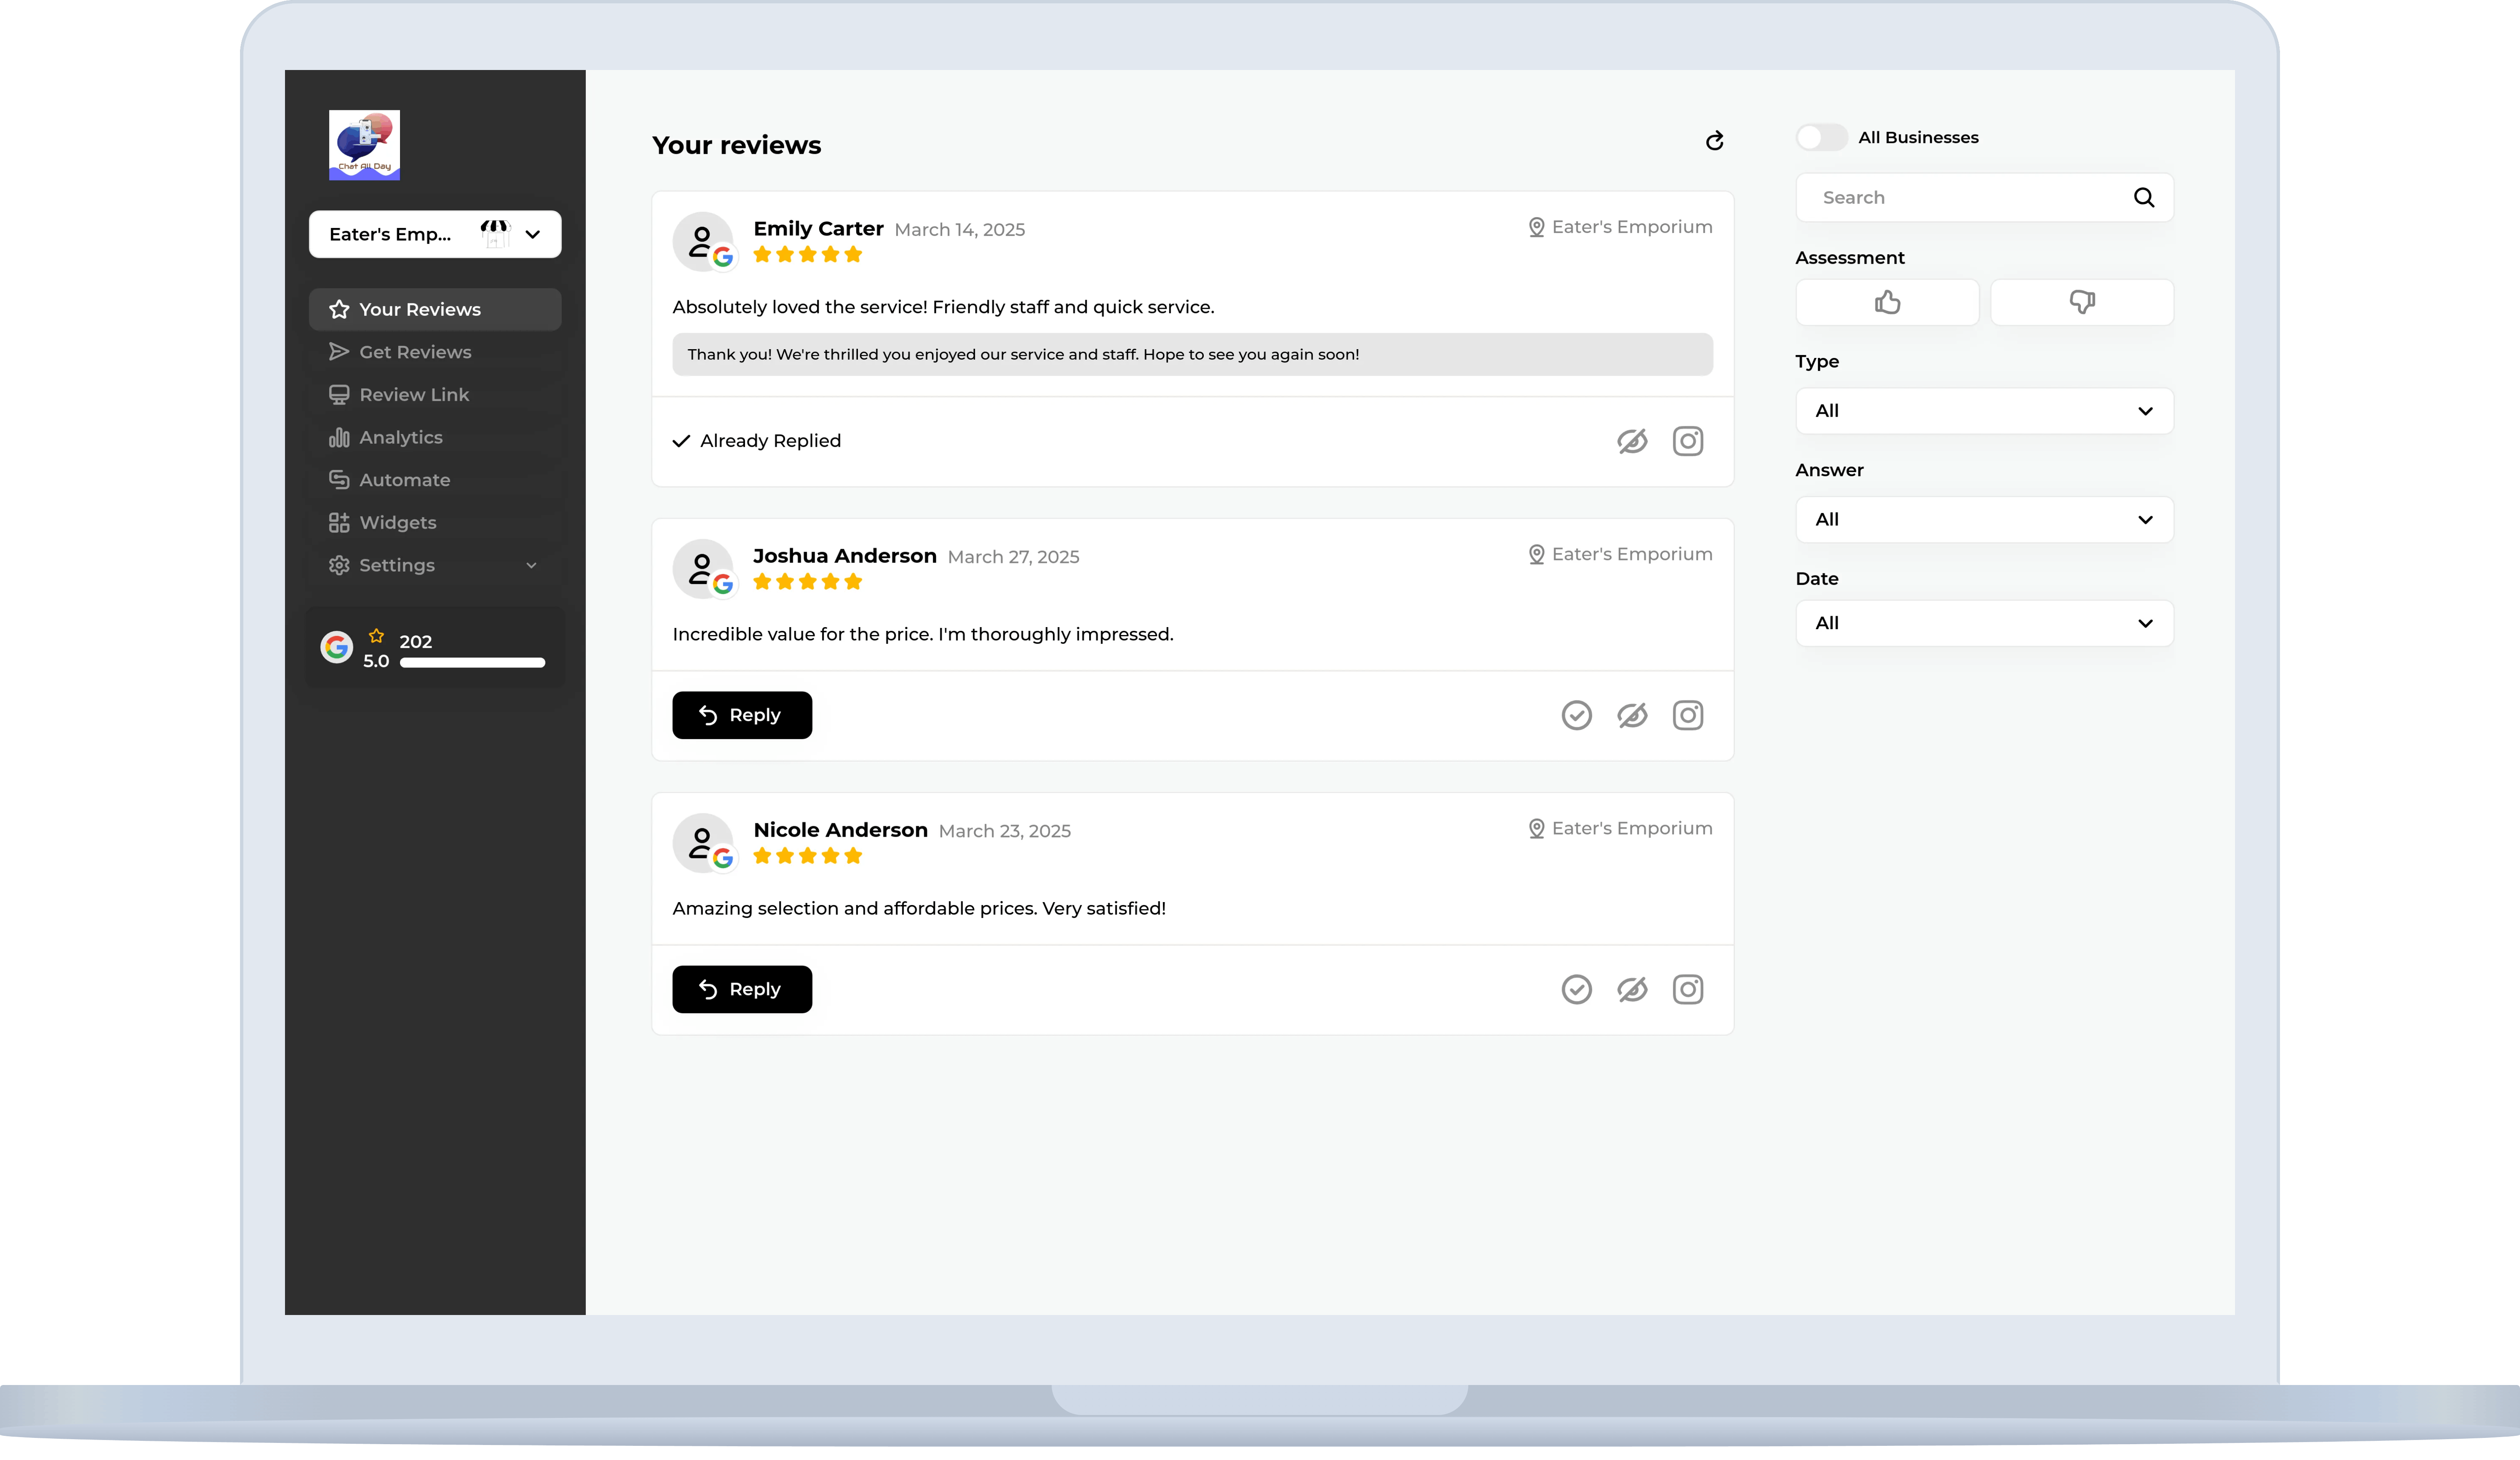This screenshot has height=1460, width=2520.
Task: Click the 5.0 rating progress bar
Action: 472,662
